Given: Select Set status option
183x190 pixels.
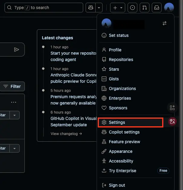Looking at the screenshot, I should point(119,35).
